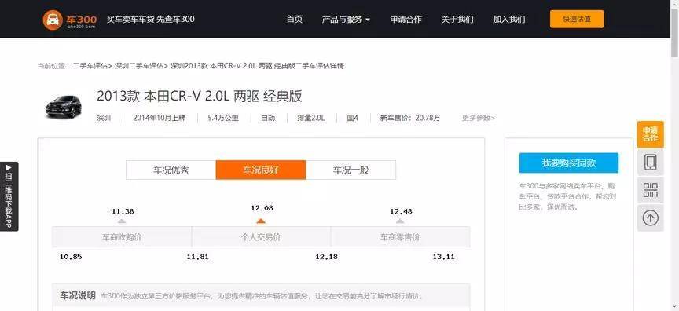Go to the 首页 menu item
The image size is (679, 311).
(295, 20)
